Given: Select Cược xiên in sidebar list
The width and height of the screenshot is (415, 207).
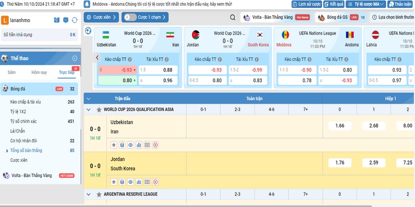Looking at the screenshot, I should 19,160.
